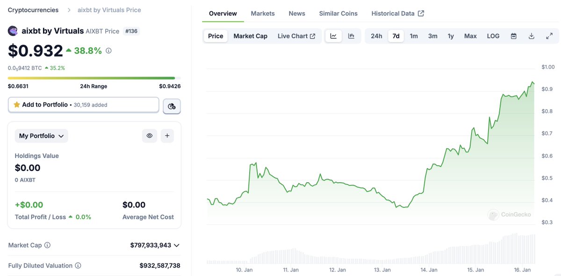Screen dimensions: 561x276
Task: Go to Cryptocurrencies breadcrumb link
Action: click(33, 10)
